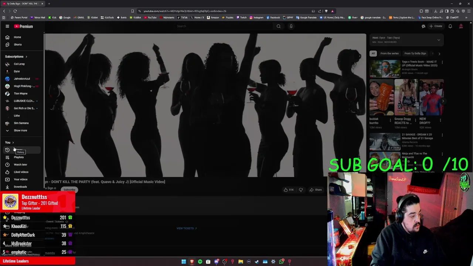Expand the Next up playlist panel
473x266 pixels.
[439, 40]
